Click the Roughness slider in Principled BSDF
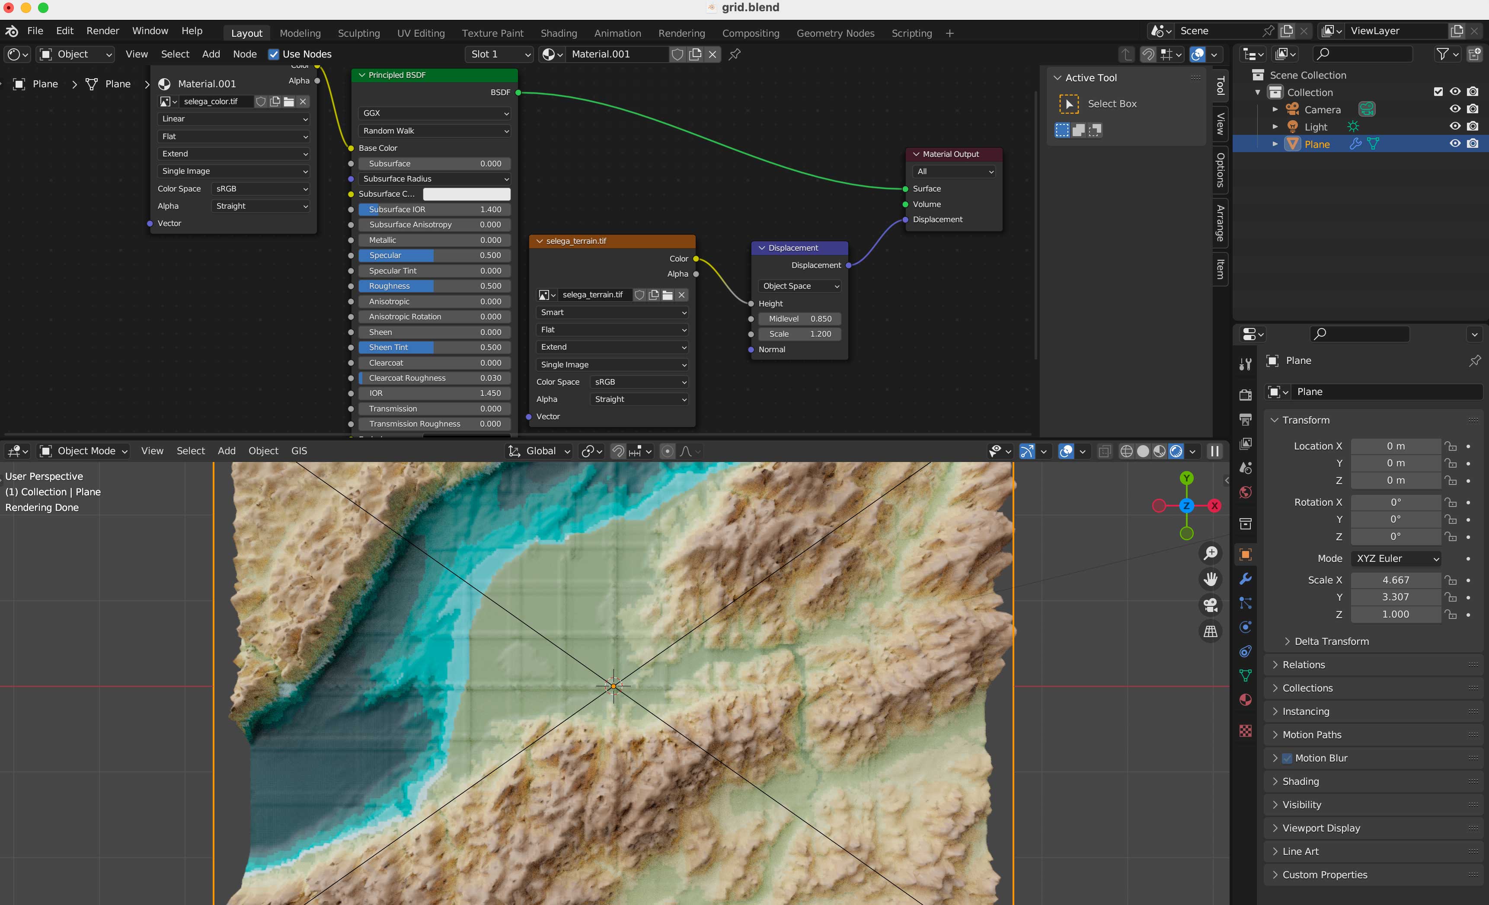Image resolution: width=1489 pixels, height=905 pixels. (x=435, y=286)
